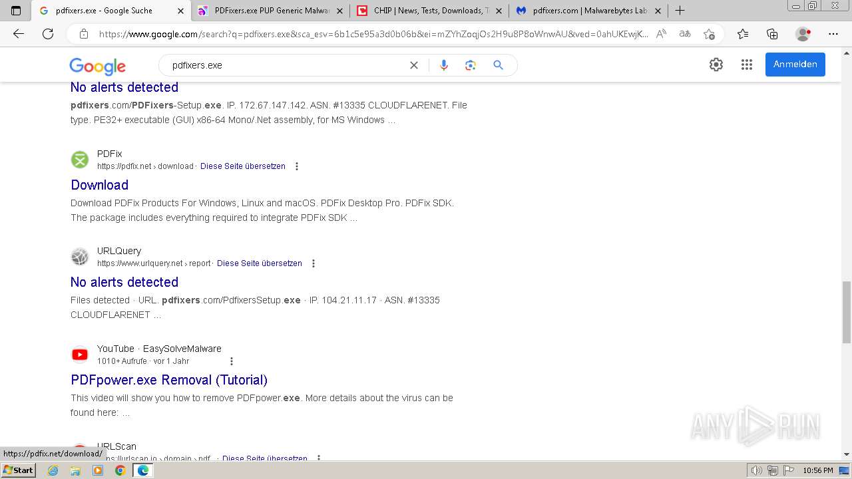Open the Windows Start menu

[19, 470]
